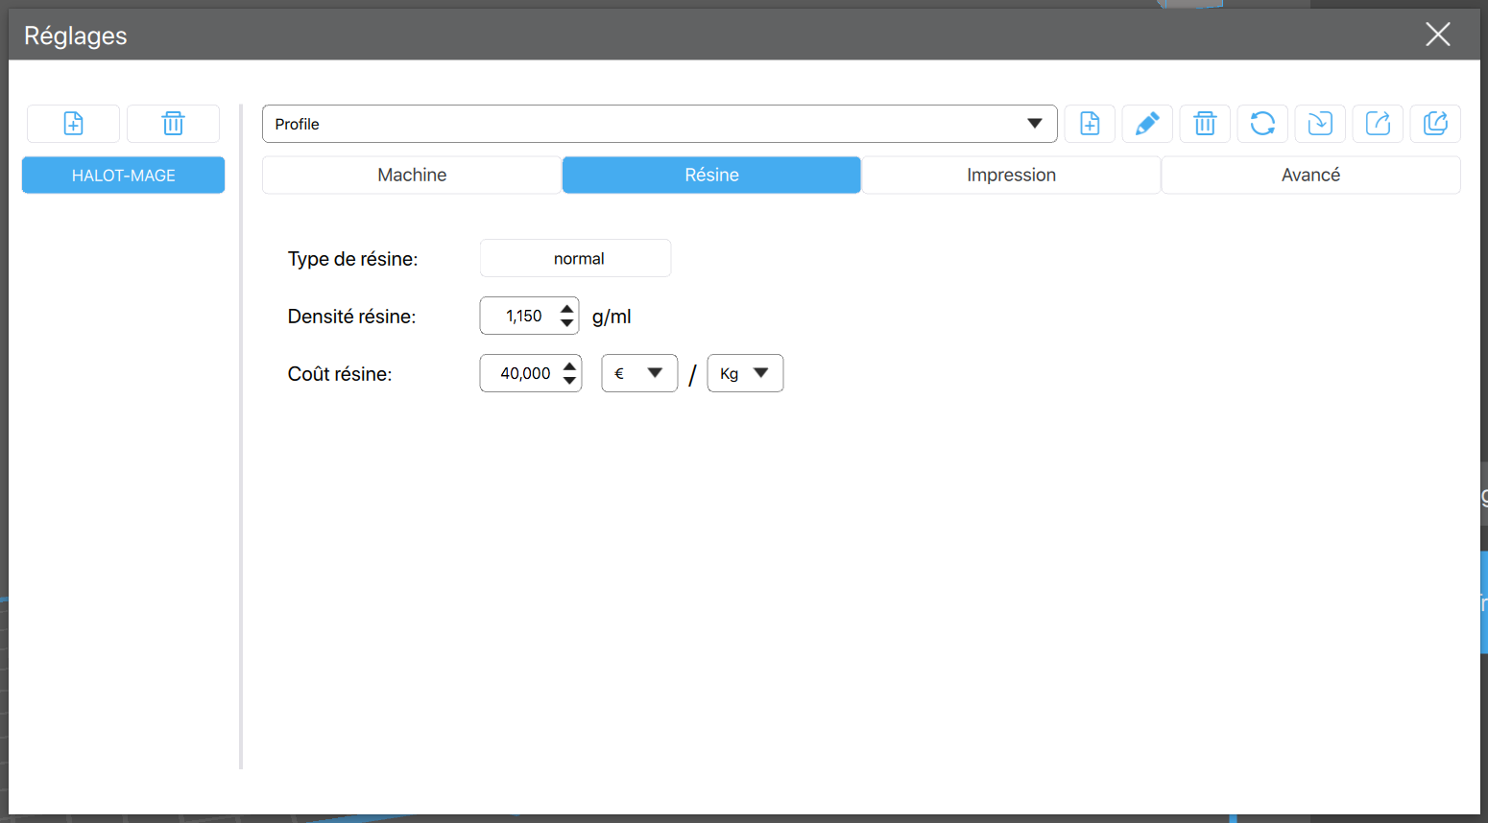The height and width of the screenshot is (823, 1488).
Task: Open the currency € dropdown
Action: point(639,373)
